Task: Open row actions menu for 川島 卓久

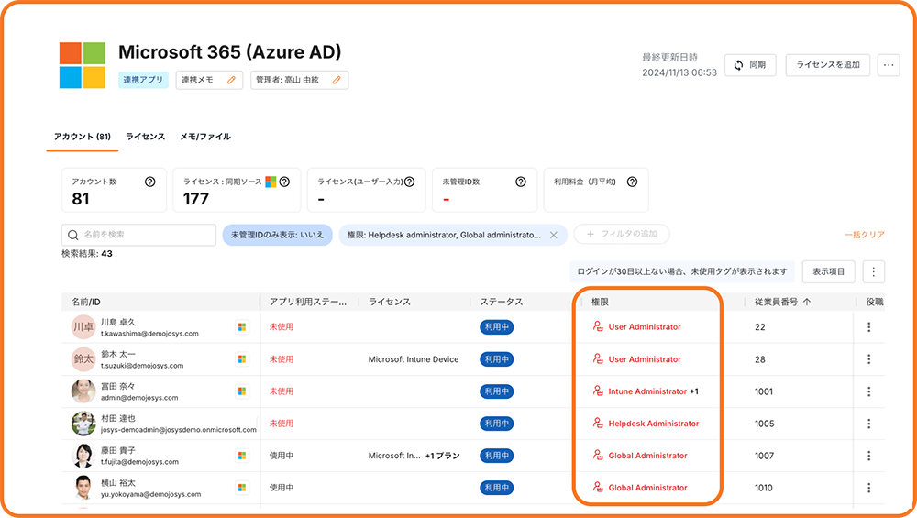Action: pos(868,327)
